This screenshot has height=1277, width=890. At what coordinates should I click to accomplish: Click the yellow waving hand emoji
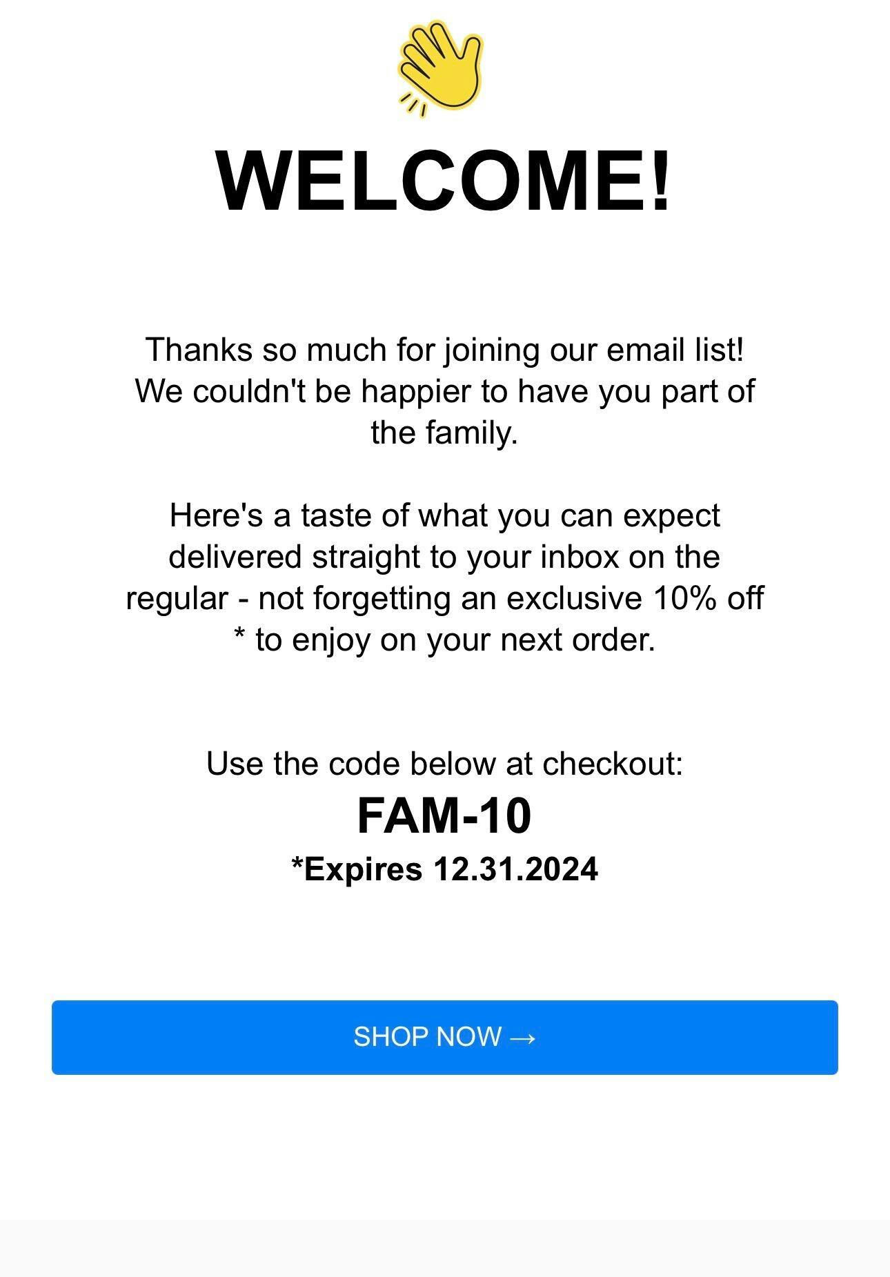click(440, 68)
